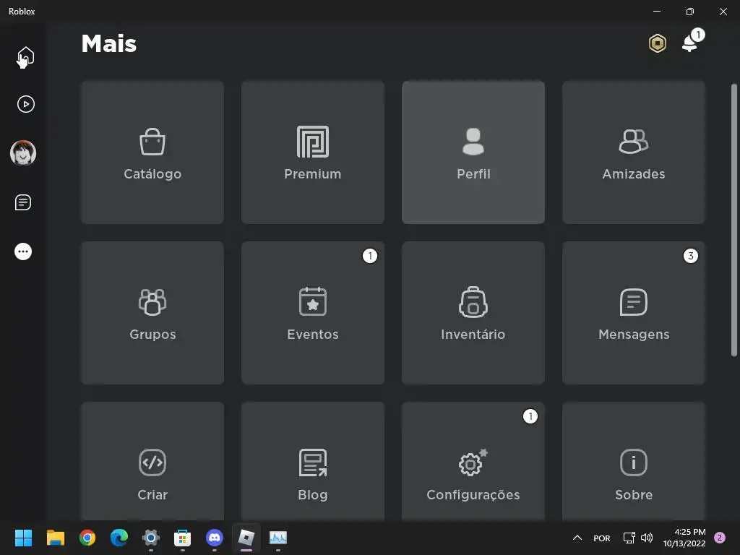Open the Criar tile
Image resolution: width=740 pixels, height=555 pixels.
click(x=152, y=462)
